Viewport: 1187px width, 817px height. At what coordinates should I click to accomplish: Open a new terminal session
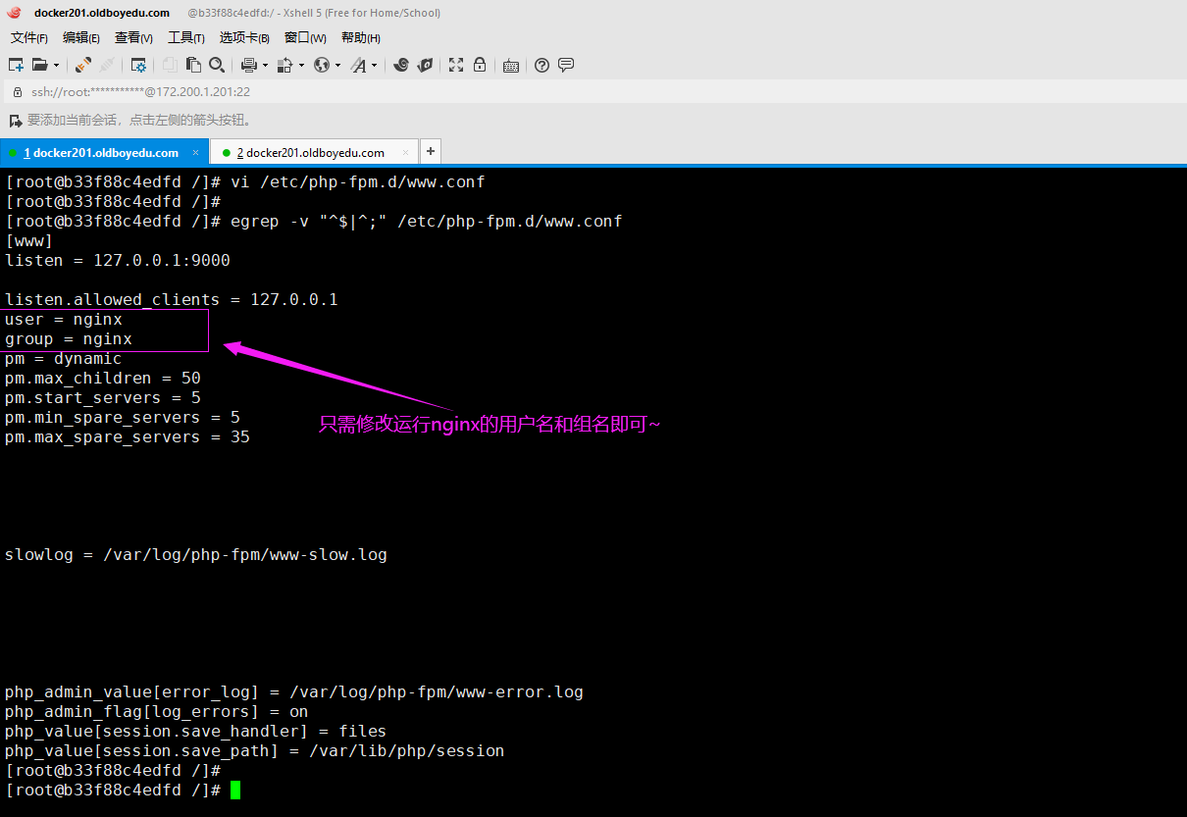click(15, 65)
